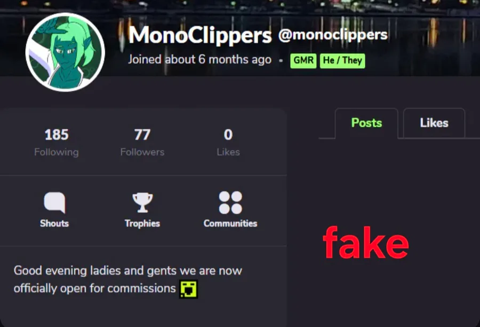Screen dimensions: 480x327
Task: Click the @monoclippers username handle
Action: coord(333,35)
